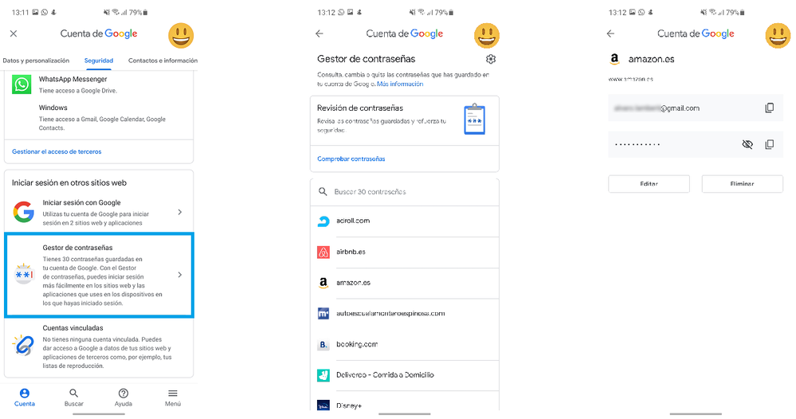Tap Amazon logo on detail screen

pyautogui.click(x=615, y=60)
